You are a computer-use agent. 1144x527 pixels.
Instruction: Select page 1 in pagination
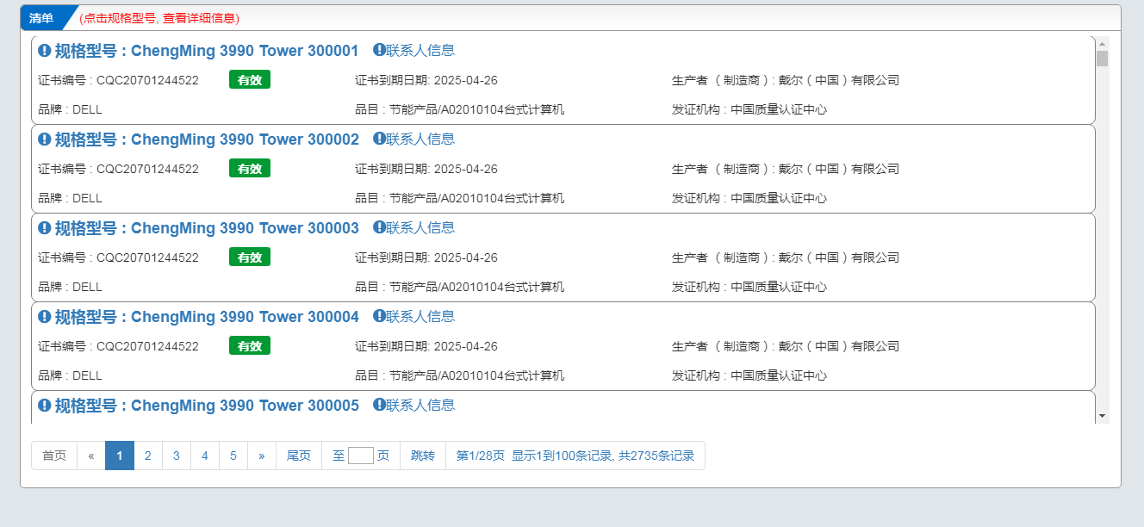pos(120,456)
